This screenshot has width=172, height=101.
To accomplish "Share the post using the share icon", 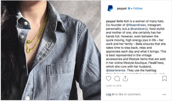I will (125, 79).
